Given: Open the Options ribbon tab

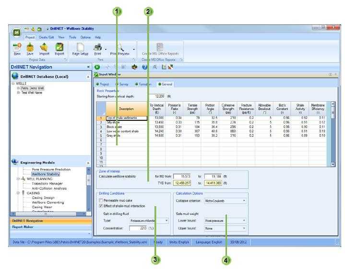Looking at the screenshot, I should 85,37.
